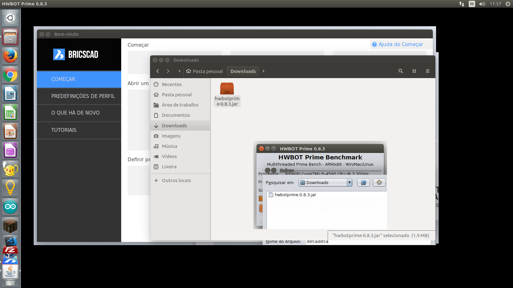The height and width of the screenshot is (288, 513).
Task: Open LibreOffice Calc from the dock
Action: point(10,113)
